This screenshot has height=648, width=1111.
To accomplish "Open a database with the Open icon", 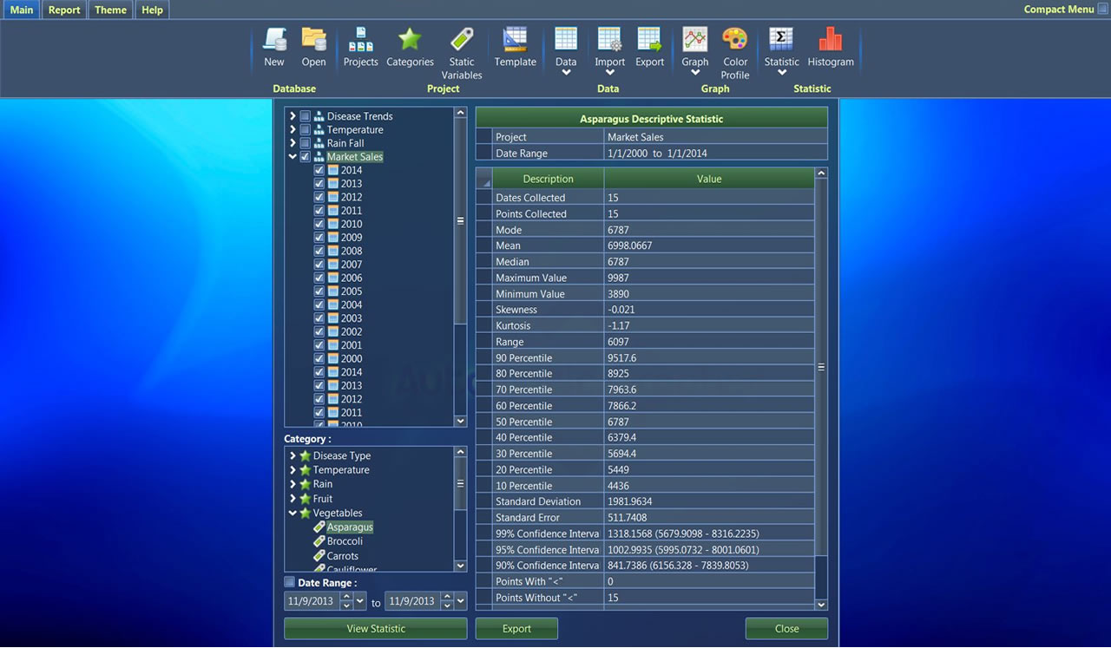I will click(313, 39).
